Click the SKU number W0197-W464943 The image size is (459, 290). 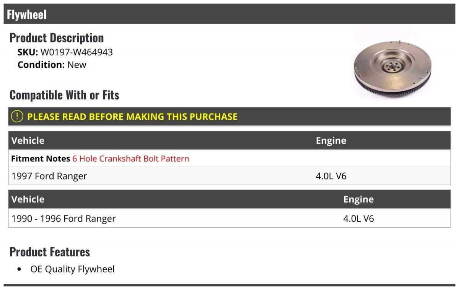coord(76,52)
